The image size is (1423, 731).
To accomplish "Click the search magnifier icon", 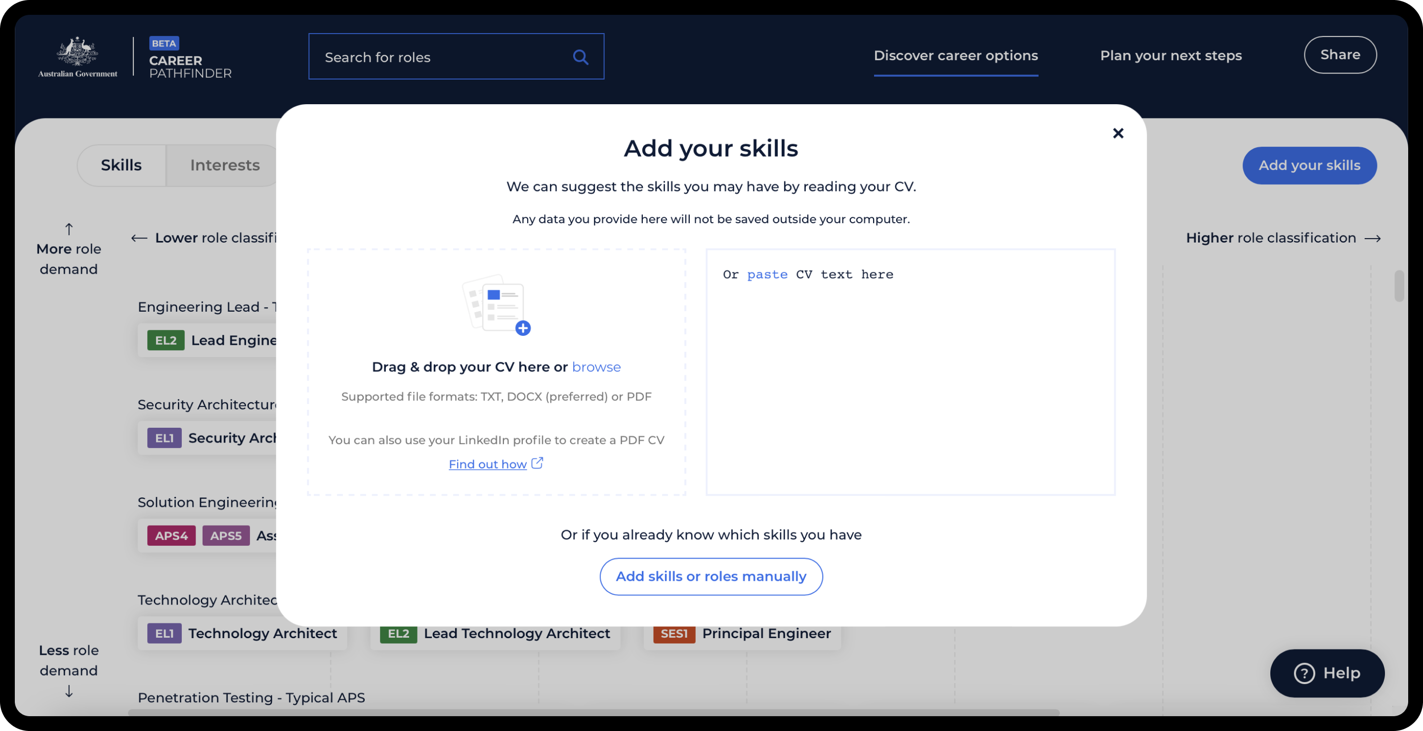I will pyautogui.click(x=580, y=57).
